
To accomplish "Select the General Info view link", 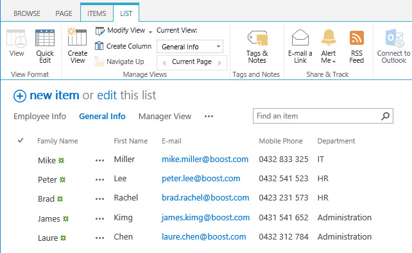I will (102, 116).
